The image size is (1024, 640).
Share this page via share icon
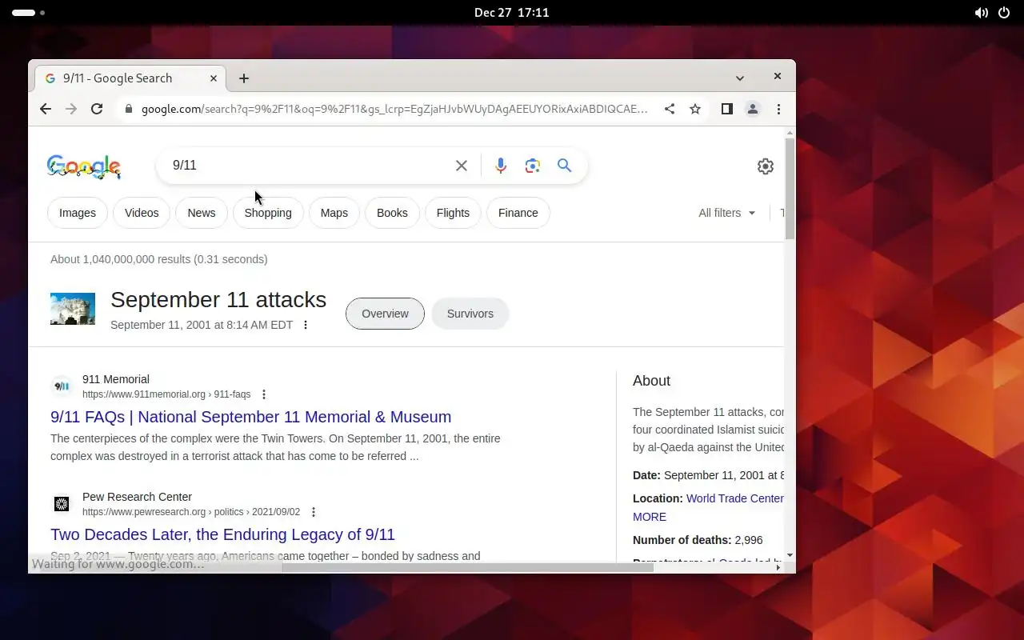[670, 109]
